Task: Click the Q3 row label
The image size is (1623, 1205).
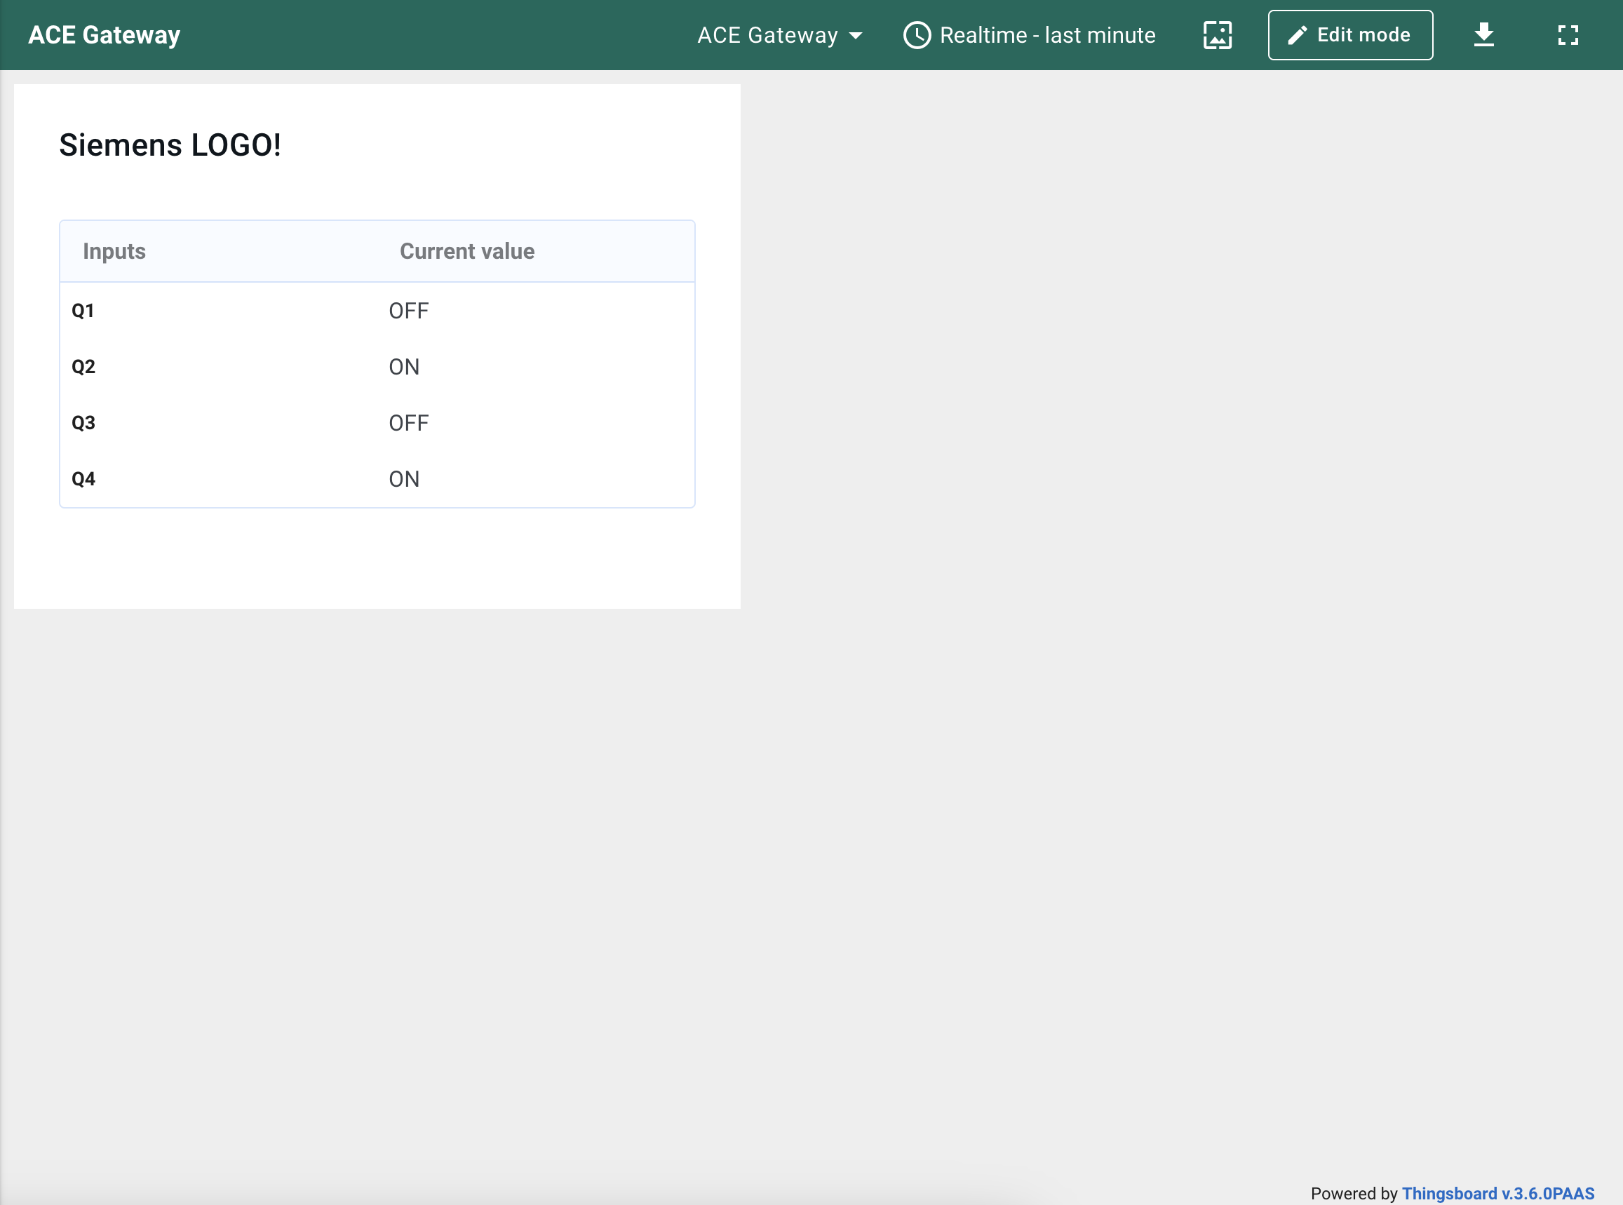Action: [x=83, y=423]
